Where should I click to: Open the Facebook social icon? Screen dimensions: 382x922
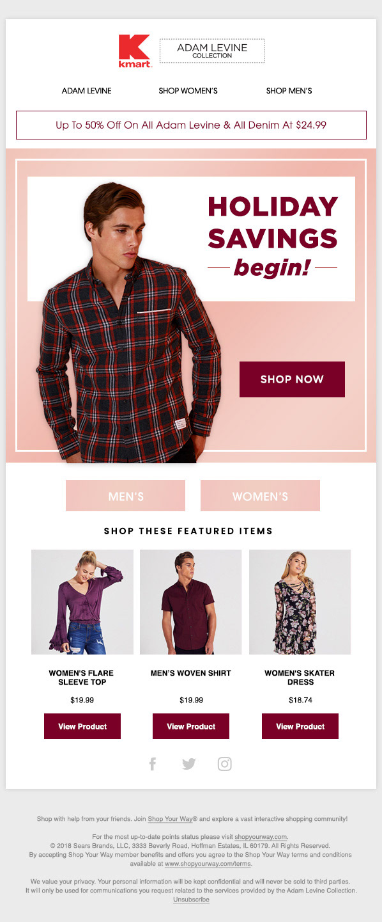click(x=153, y=763)
